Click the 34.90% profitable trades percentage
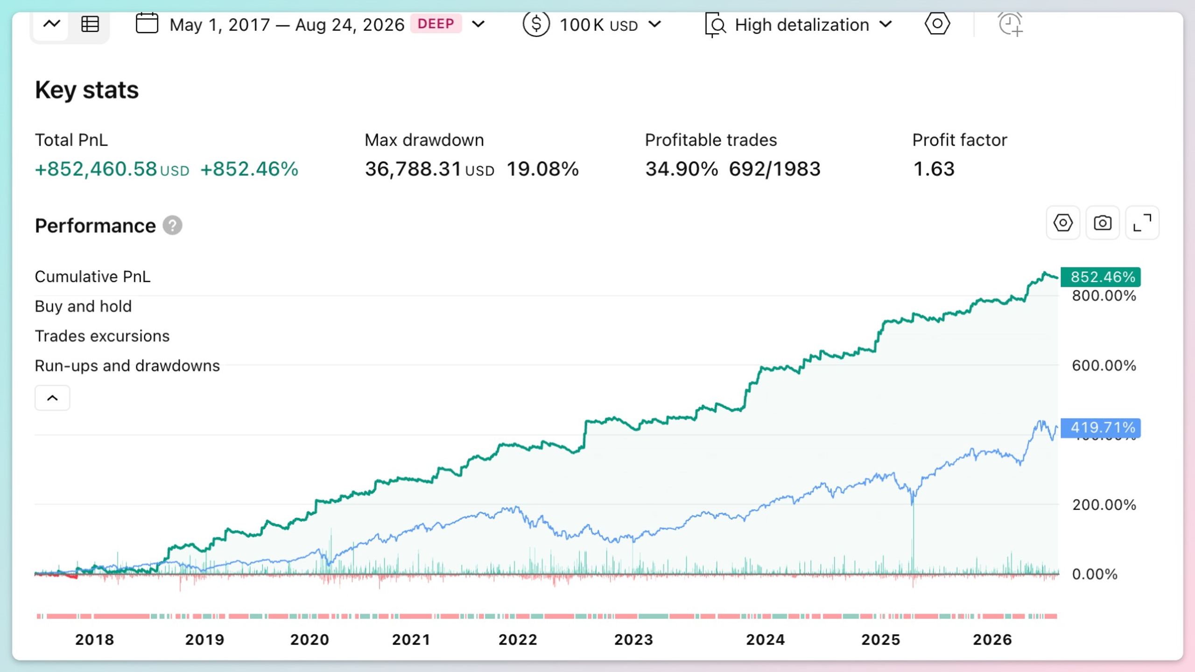 tap(682, 169)
